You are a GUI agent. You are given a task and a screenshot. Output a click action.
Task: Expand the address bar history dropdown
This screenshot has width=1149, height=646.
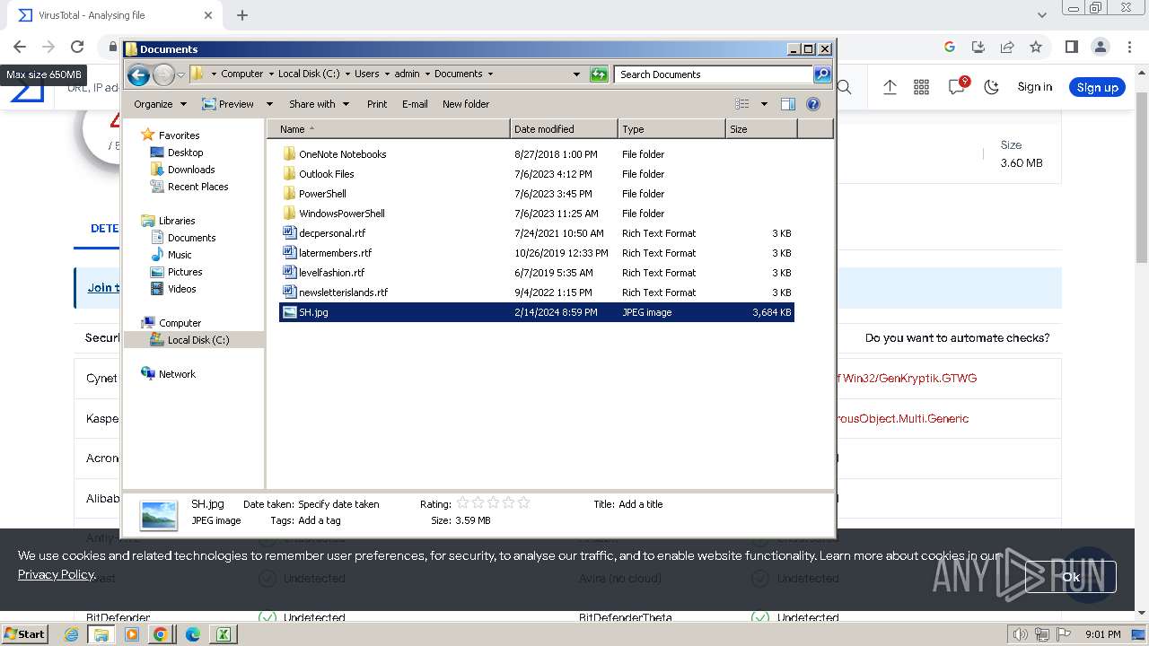click(576, 74)
